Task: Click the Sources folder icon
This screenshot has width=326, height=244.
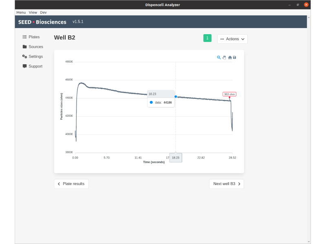Action: [24, 46]
